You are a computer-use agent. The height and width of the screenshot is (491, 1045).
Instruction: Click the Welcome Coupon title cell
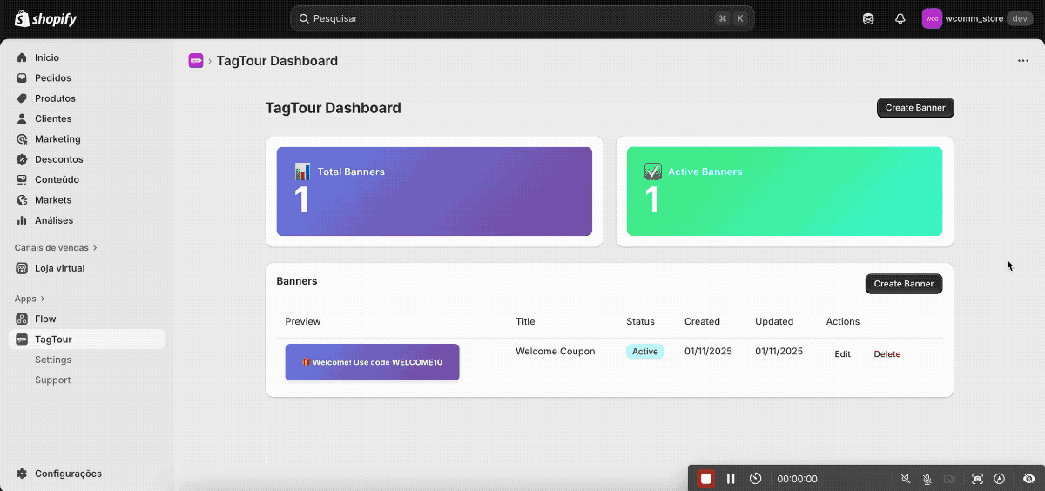556,352
